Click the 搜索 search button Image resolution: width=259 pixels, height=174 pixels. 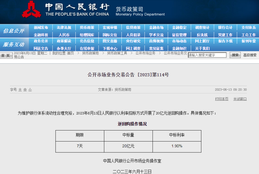235,55
